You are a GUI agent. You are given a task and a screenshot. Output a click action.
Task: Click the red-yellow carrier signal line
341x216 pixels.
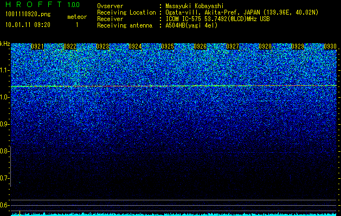pos(174,86)
